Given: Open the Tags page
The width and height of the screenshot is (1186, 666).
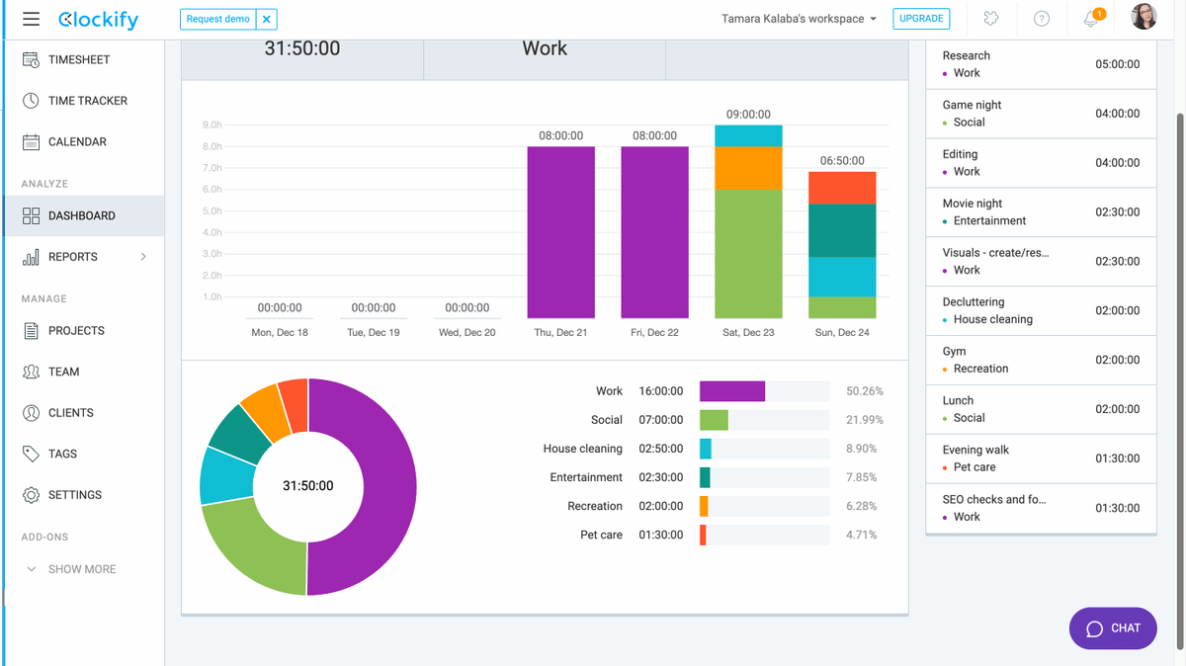Looking at the screenshot, I should click(x=62, y=455).
